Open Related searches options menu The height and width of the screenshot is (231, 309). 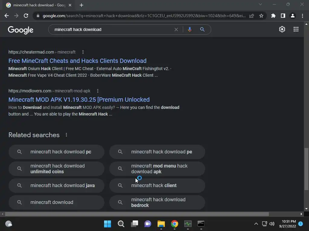coord(66,135)
